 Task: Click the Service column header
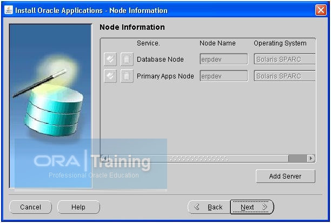pyautogui.click(x=148, y=43)
